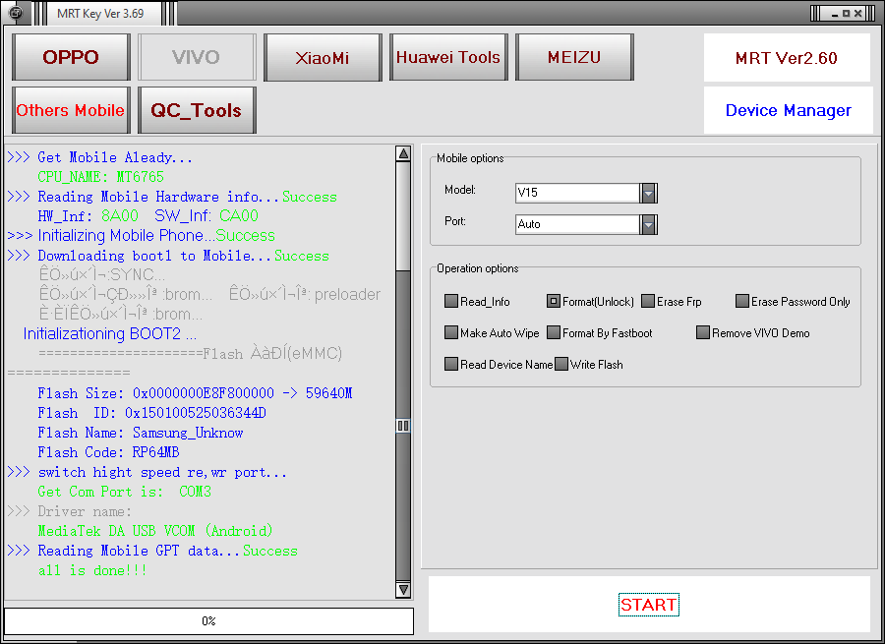Viewport: 885px width, 644px height.
Task: Click the 'switch hight speed re,wr port' line
Action: 147,472
